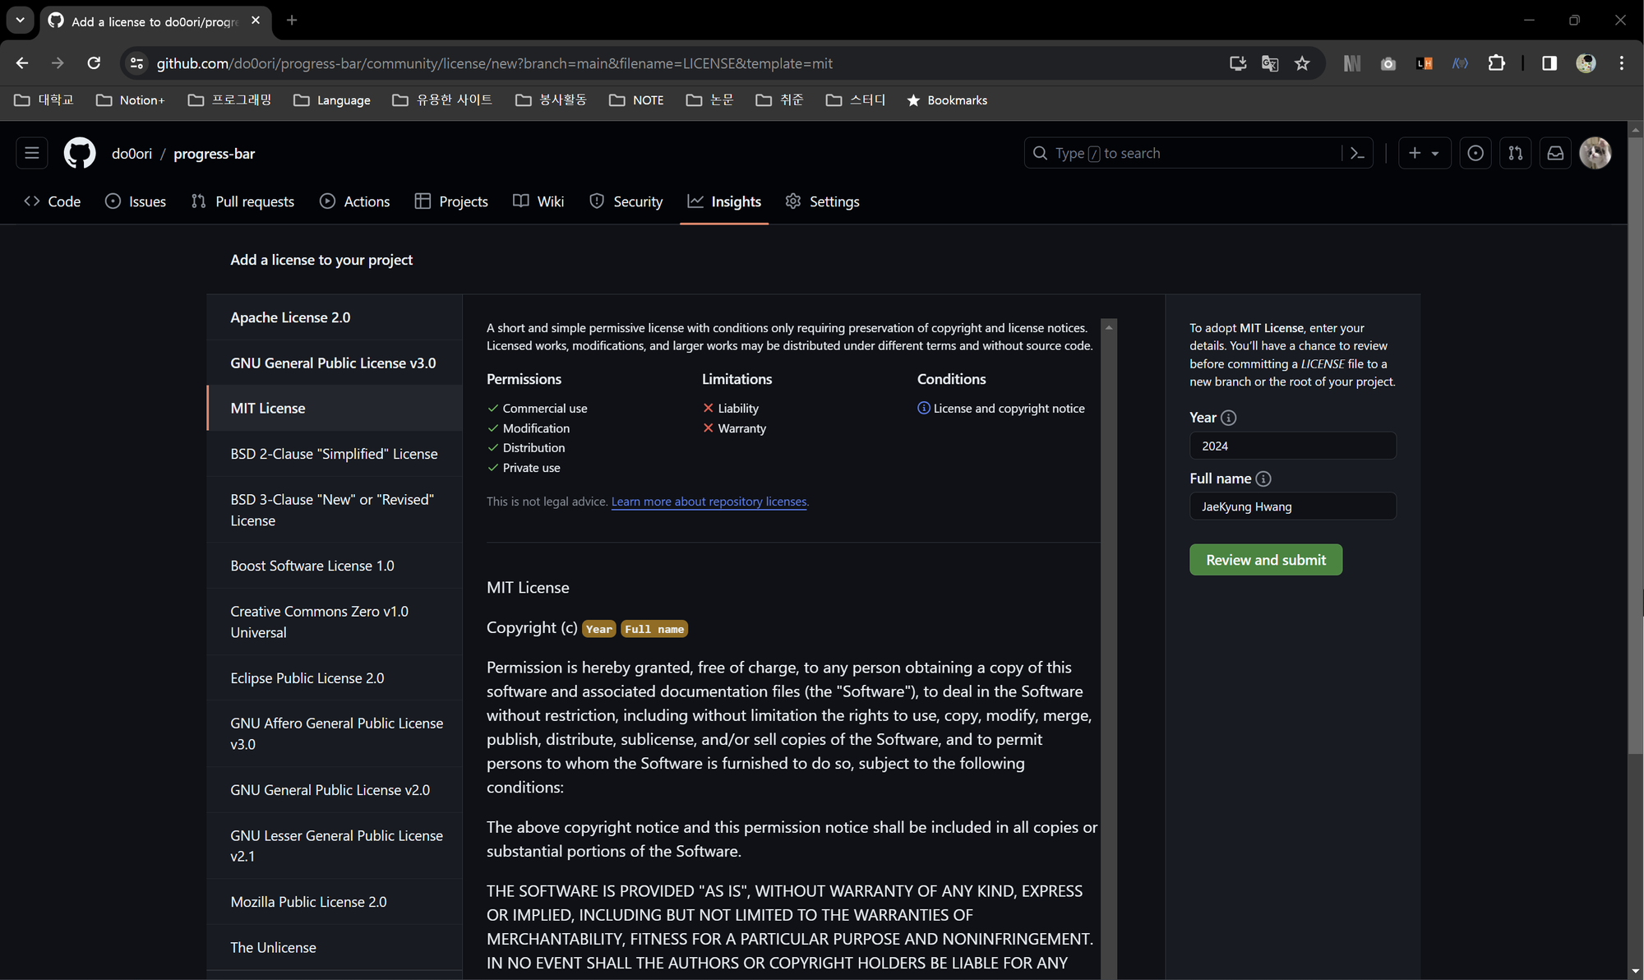1644x980 pixels.
Task: Select MIT License in the list
Action: click(x=335, y=408)
